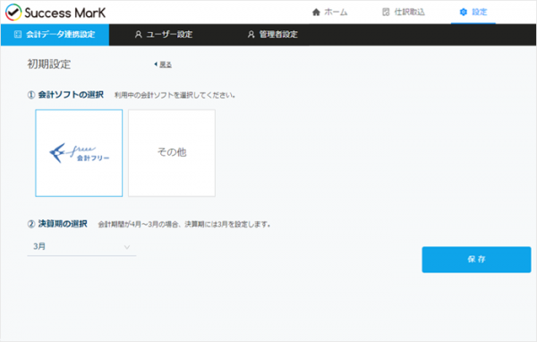
Task: Open the 仕訳取込 tab
Action: [x=403, y=13]
